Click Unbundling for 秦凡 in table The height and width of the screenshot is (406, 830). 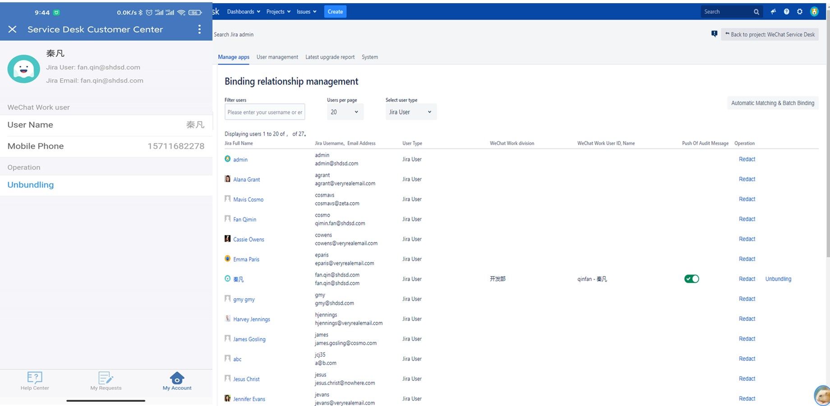coord(778,279)
